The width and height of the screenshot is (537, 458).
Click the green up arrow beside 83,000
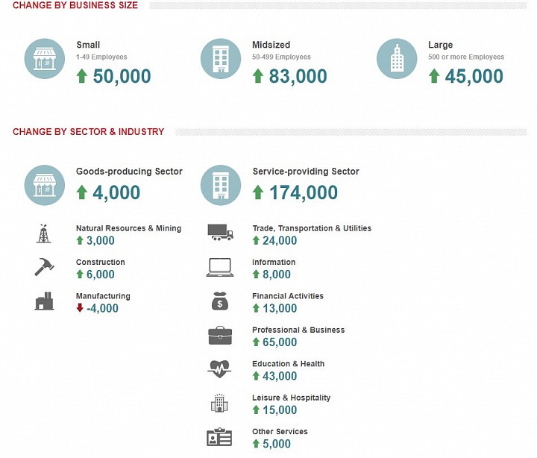[258, 75]
